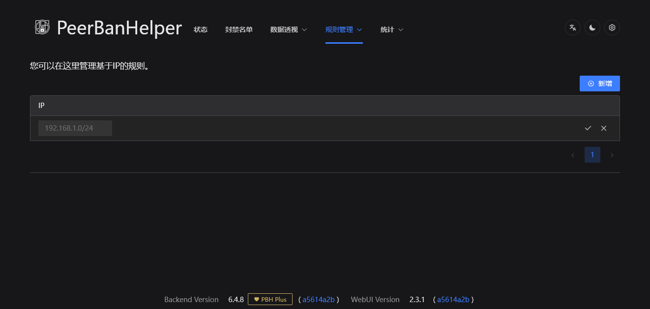Viewport: 650px width, 309px height.
Task: Click the WebUI Version label
Action: [375, 300]
